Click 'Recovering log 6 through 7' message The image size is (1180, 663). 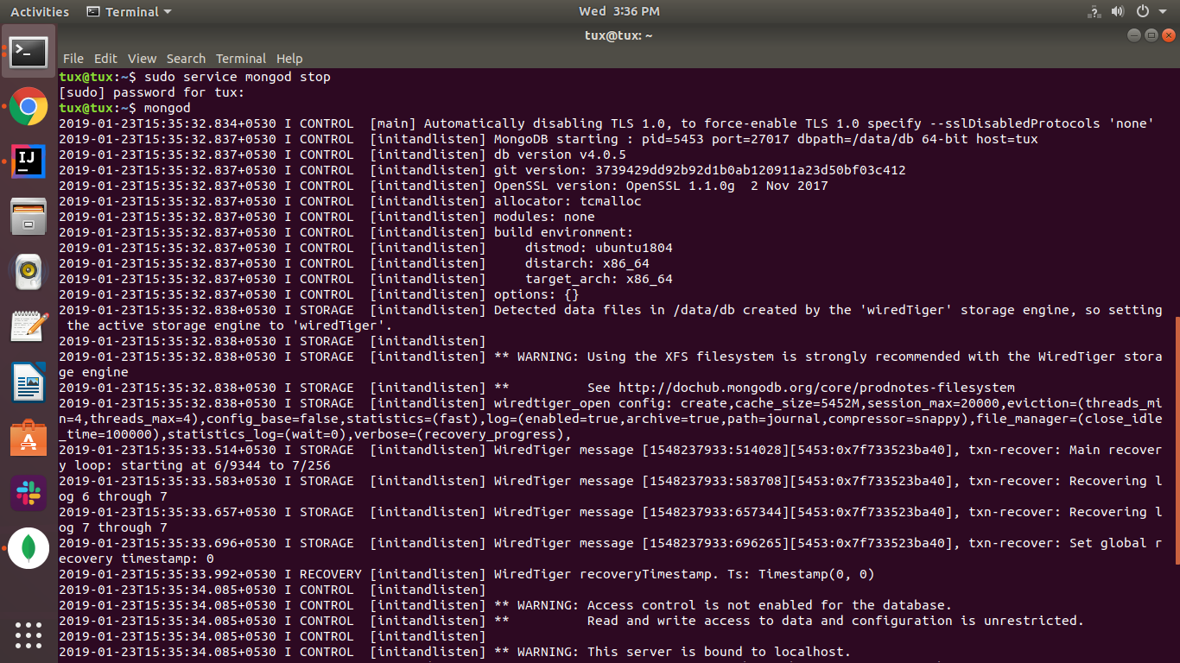(610, 489)
